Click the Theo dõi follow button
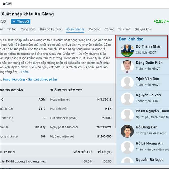The width and height of the screenshot is (169, 169). click(21, 21)
